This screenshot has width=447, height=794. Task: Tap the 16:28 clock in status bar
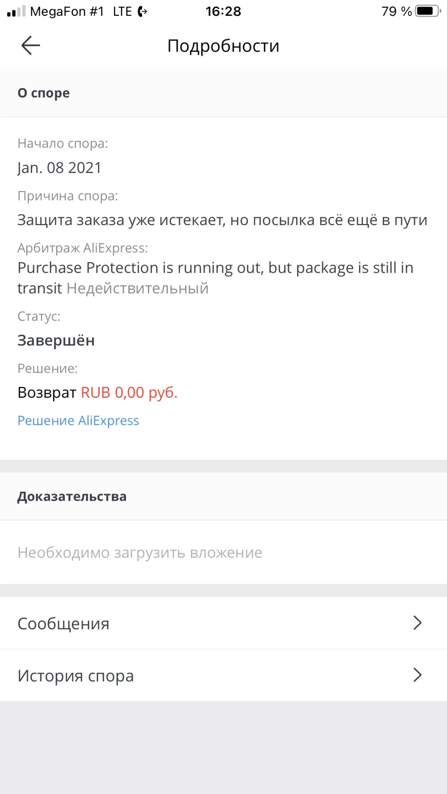pyautogui.click(x=223, y=12)
